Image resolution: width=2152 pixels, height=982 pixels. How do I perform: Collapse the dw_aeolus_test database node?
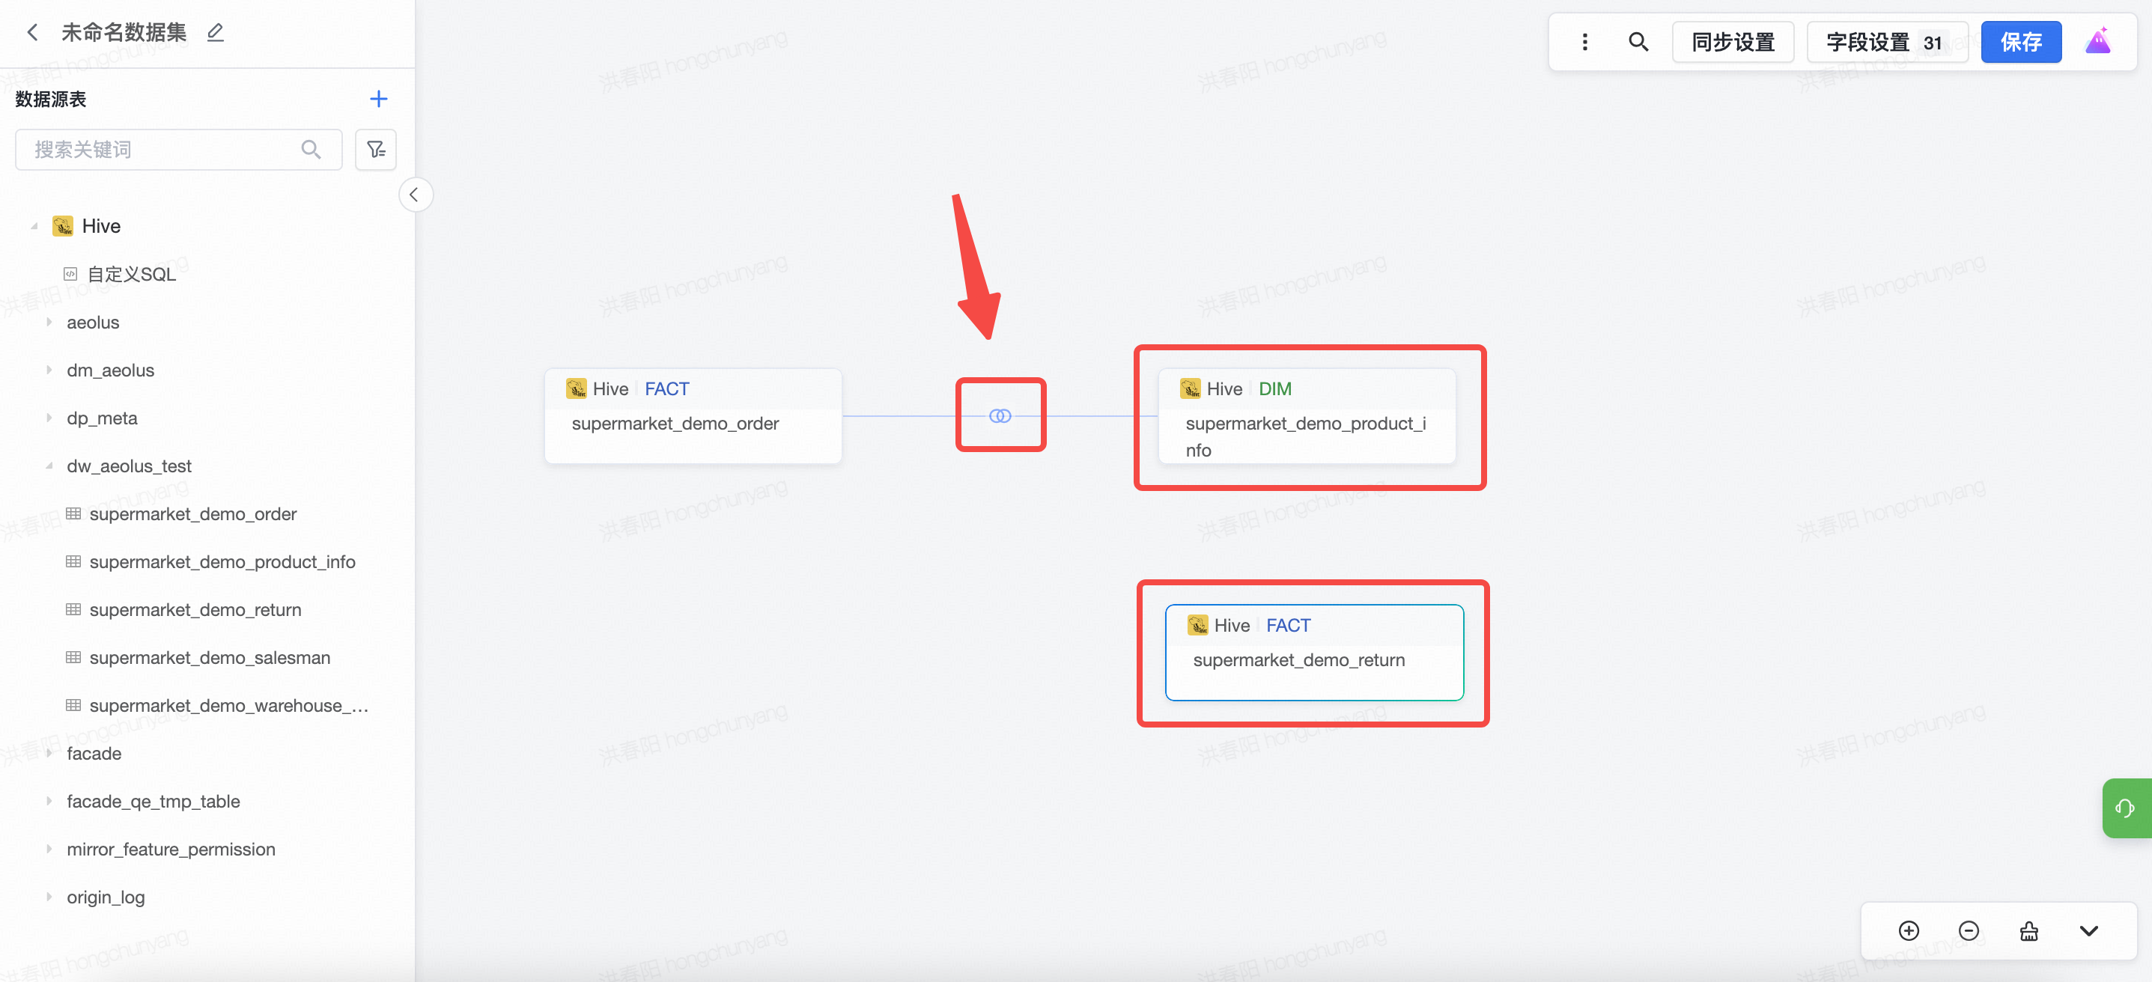pos(49,466)
